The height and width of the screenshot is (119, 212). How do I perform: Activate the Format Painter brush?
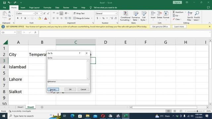tap(10, 19)
